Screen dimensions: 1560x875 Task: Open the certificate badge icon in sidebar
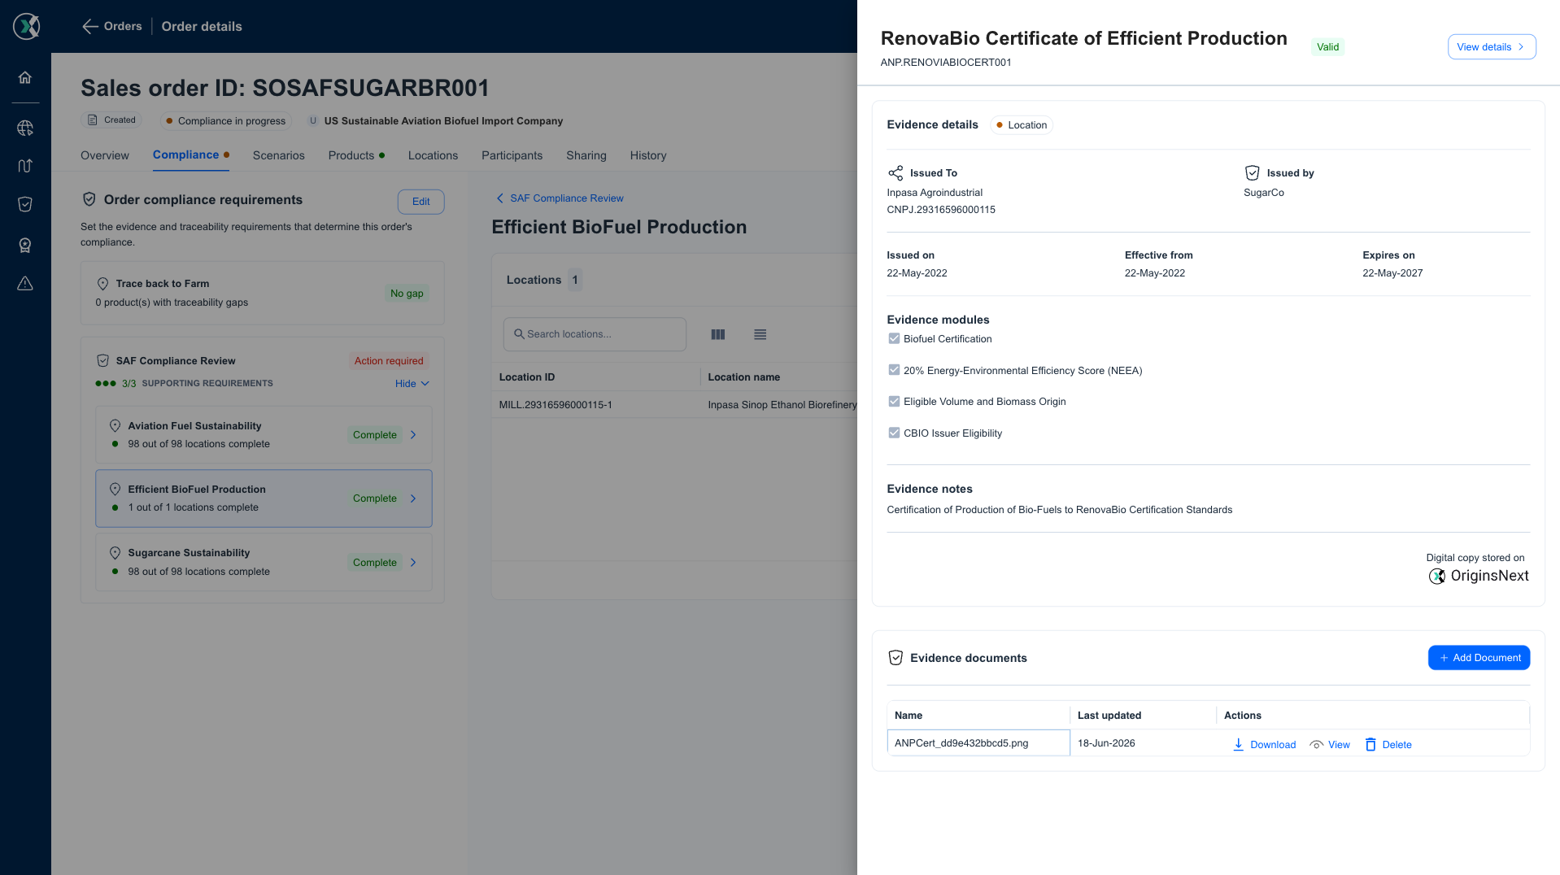tap(25, 245)
